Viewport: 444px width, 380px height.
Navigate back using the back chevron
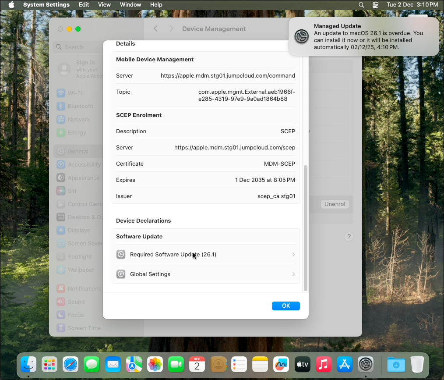point(155,28)
